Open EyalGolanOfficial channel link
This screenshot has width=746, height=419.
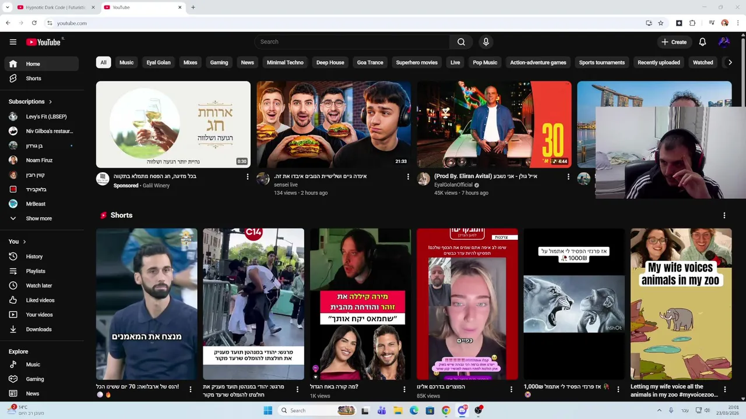(454, 184)
